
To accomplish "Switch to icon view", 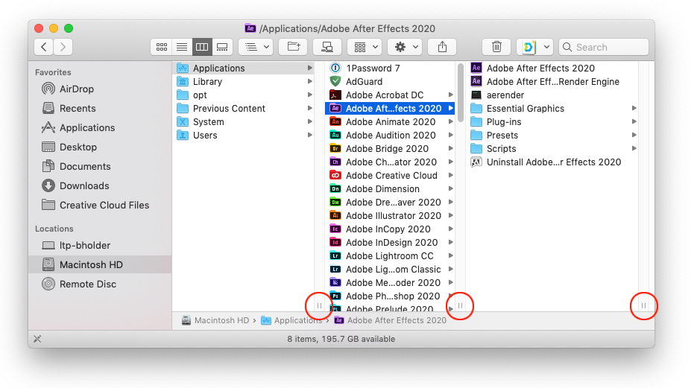I will pyautogui.click(x=162, y=47).
